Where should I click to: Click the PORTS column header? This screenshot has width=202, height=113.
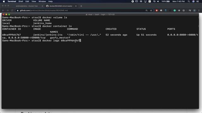[171, 29]
